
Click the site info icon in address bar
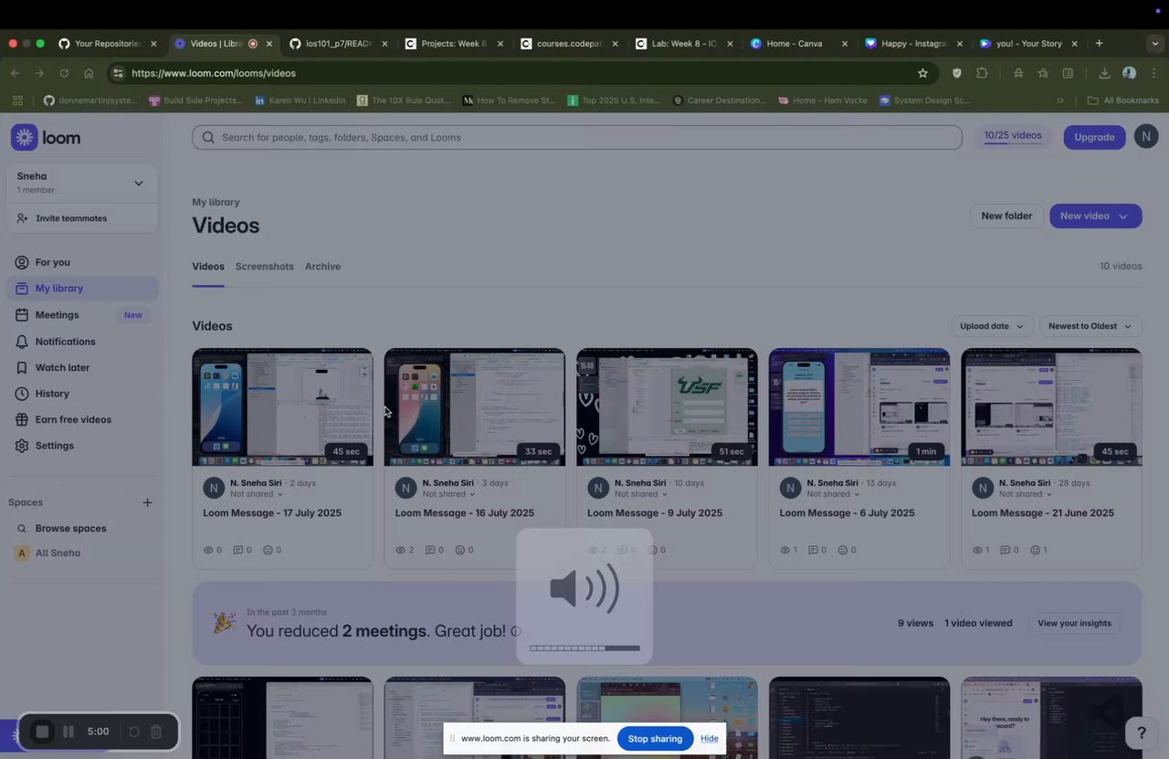click(117, 73)
